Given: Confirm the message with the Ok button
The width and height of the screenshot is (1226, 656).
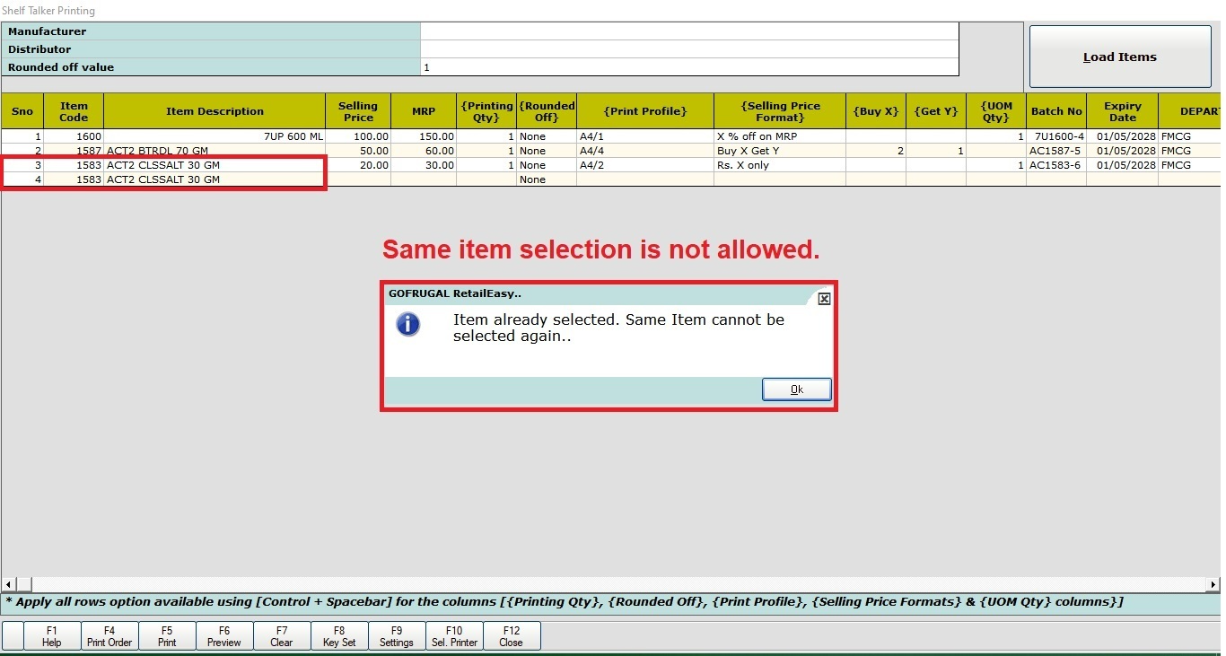Looking at the screenshot, I should [x=796, y=389].
